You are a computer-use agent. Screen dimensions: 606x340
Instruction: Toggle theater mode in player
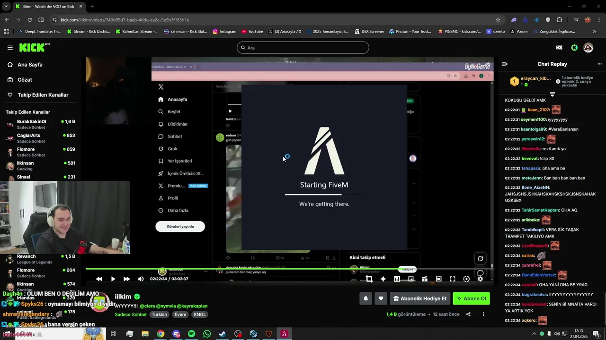438,279
